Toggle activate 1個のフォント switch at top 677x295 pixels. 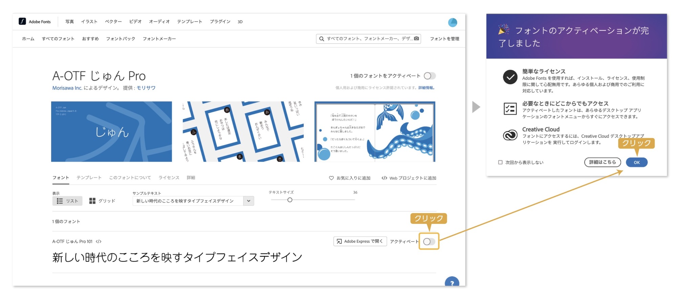[x=430, y=76]
